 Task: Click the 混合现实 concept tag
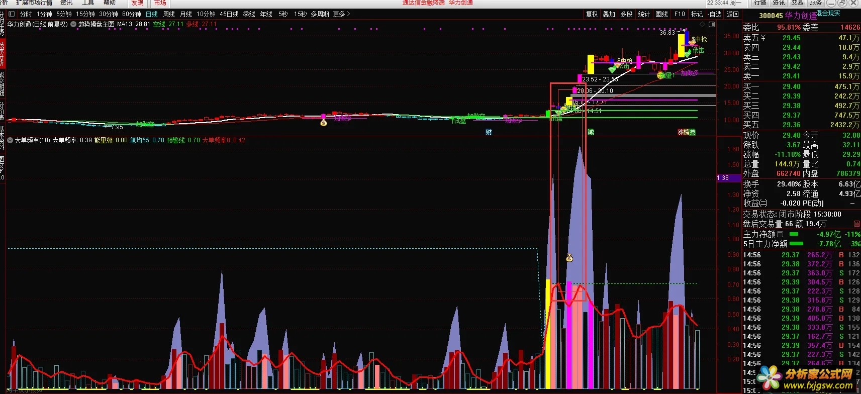(828, 14)
